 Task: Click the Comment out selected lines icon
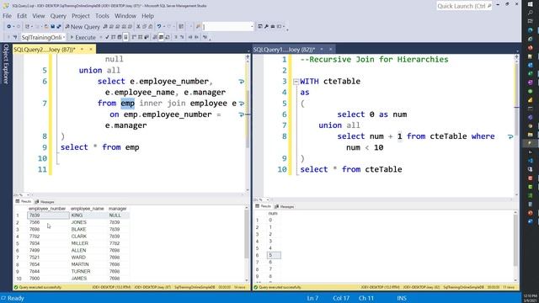(x=176, y=37)
